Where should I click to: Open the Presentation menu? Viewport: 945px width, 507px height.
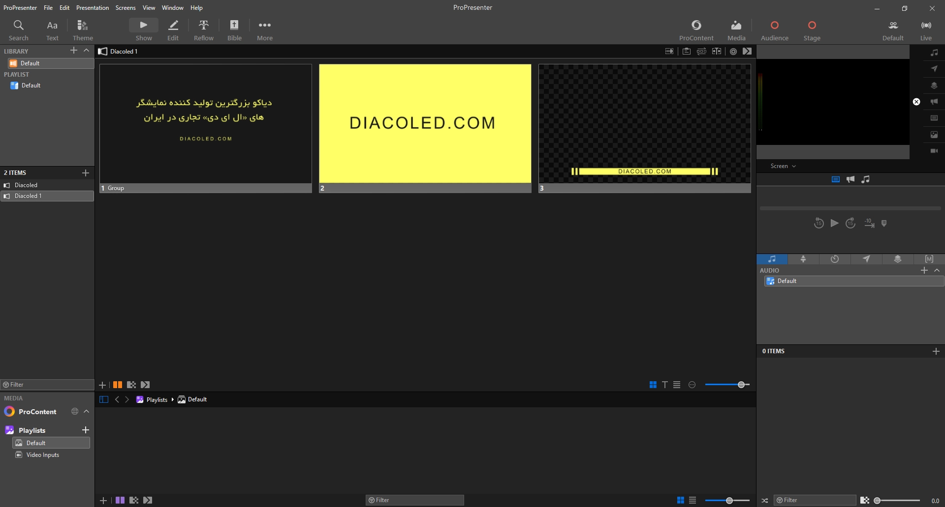pos(93,8)
